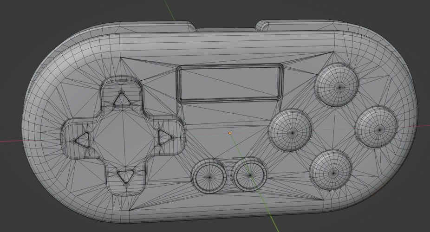Select the top round face button
The image size is (430, 232).
(337, 85)
